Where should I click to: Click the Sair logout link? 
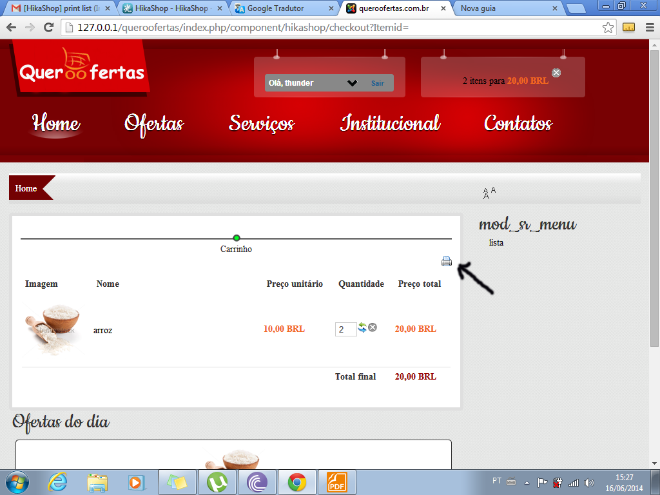click(x=377, y=83)
